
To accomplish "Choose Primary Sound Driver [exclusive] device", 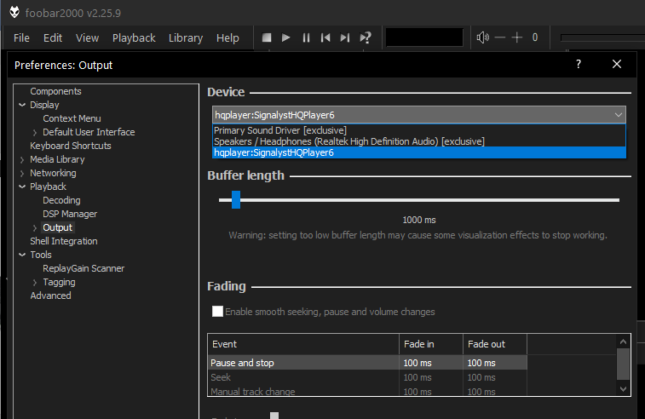I will (419, 130).
